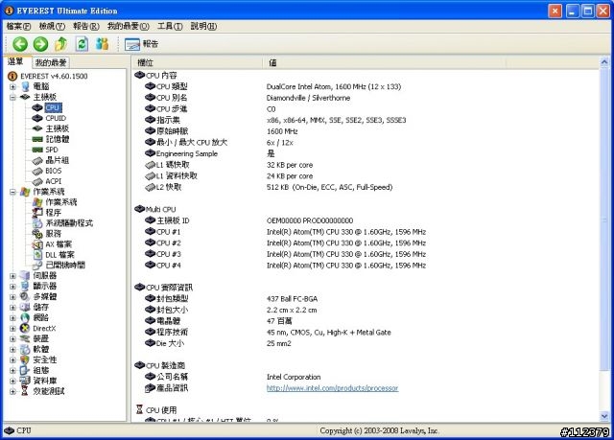
Task: Select the 主機板 child item under 主機板
Action: click(x=58, y=128)
